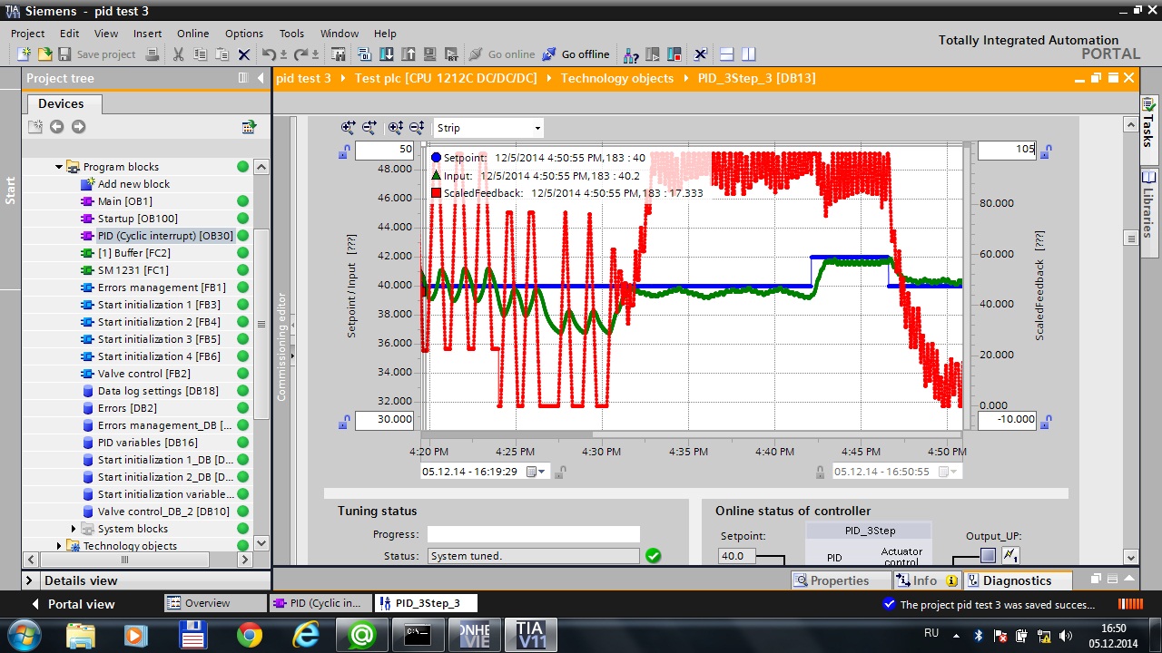Click the Setpoint value field 40.0
This screenshot has height=653, width=1162.
pos(736,556)
